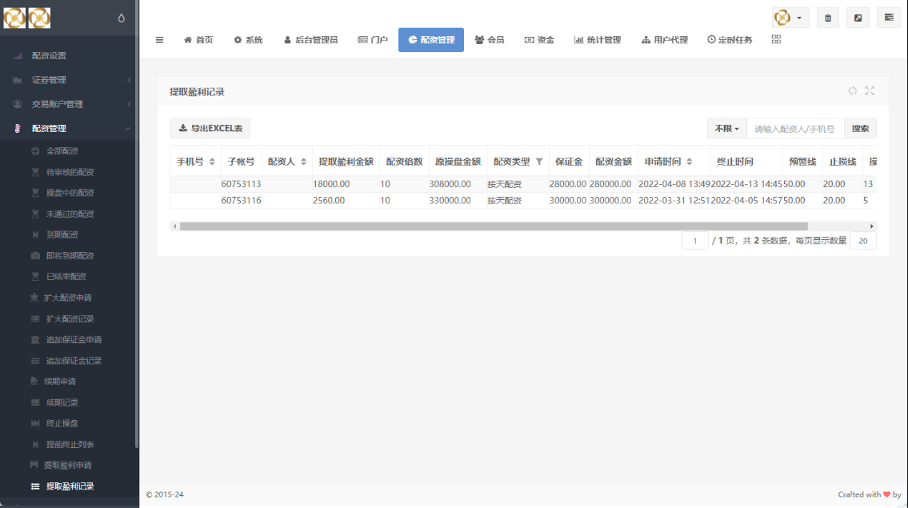This screenshot has height=508, width=908.
Task: Open 未通过的配资 sidebar item
Action: 68,214
